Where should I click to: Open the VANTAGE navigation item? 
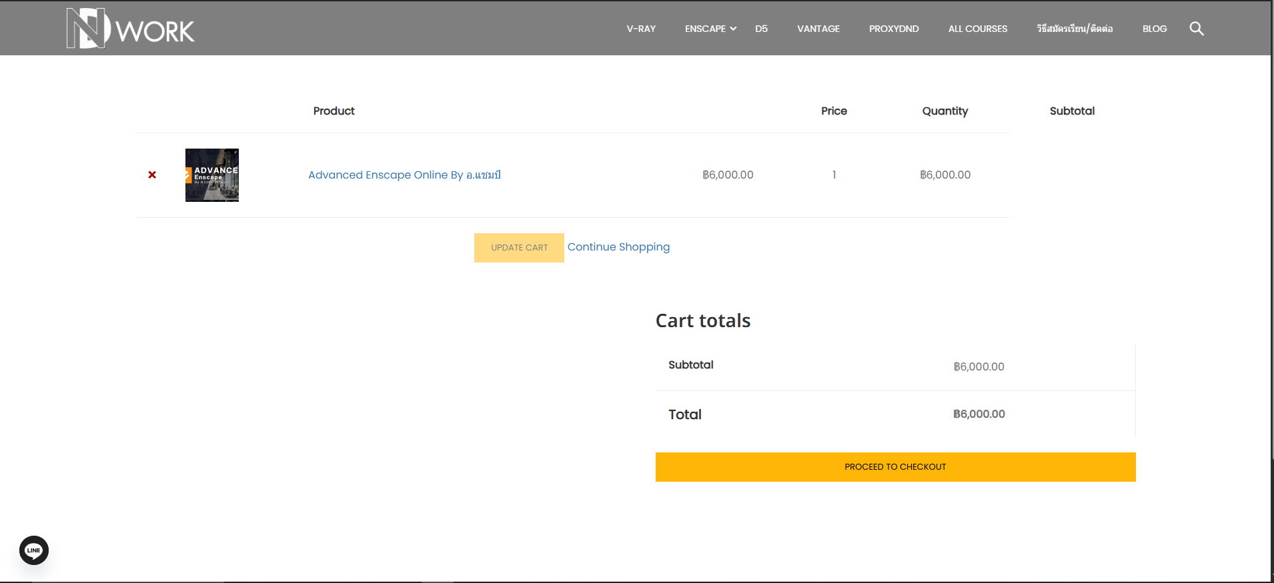click(818, 29)
